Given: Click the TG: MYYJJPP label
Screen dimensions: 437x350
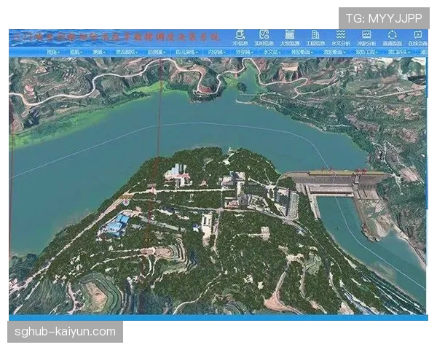Looking at the screenshot, I should point(384,17).
